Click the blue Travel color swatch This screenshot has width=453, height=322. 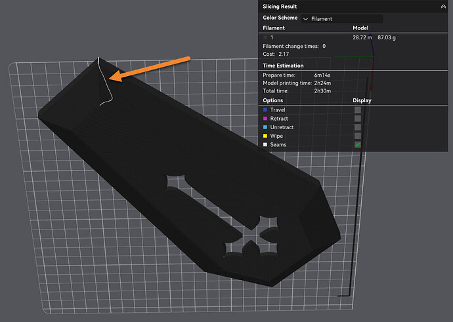265,110
